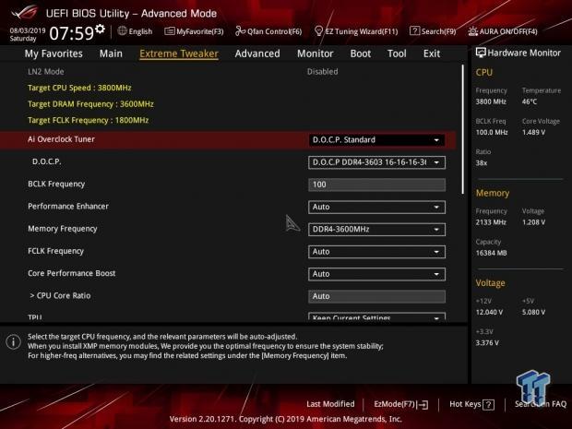
Task: Click the settings list scrollbar
Action: tap(463, 129)
